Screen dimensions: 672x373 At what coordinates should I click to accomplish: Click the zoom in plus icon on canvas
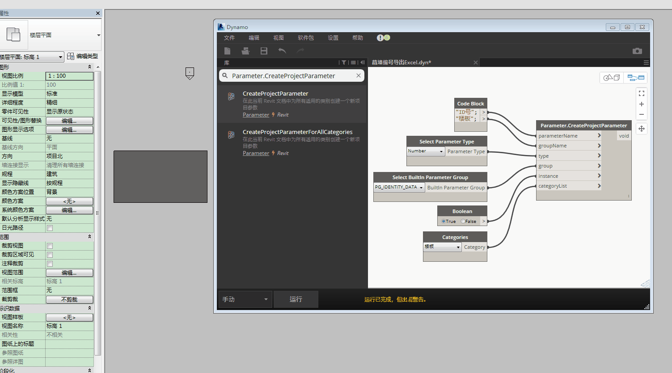pyautogui.click(x=642, y=104)
